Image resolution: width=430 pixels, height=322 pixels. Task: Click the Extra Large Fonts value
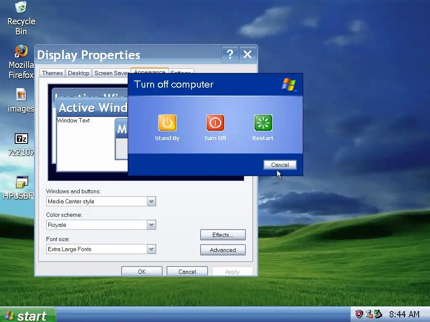(x=70, y=249)
